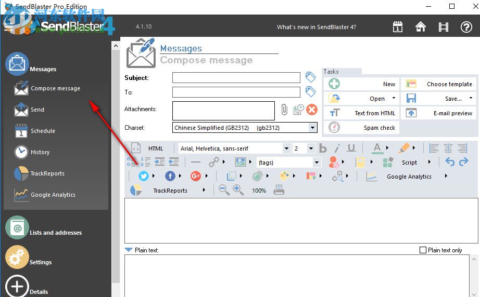480x297 pixels.
Task: Insert hyperlink chain icon
Action: (213, 162)
